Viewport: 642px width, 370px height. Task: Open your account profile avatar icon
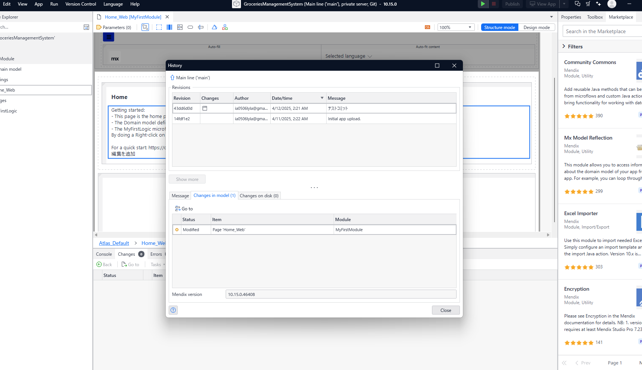[612, 4]
